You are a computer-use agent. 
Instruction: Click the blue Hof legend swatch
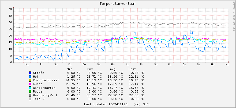point(30,77)
